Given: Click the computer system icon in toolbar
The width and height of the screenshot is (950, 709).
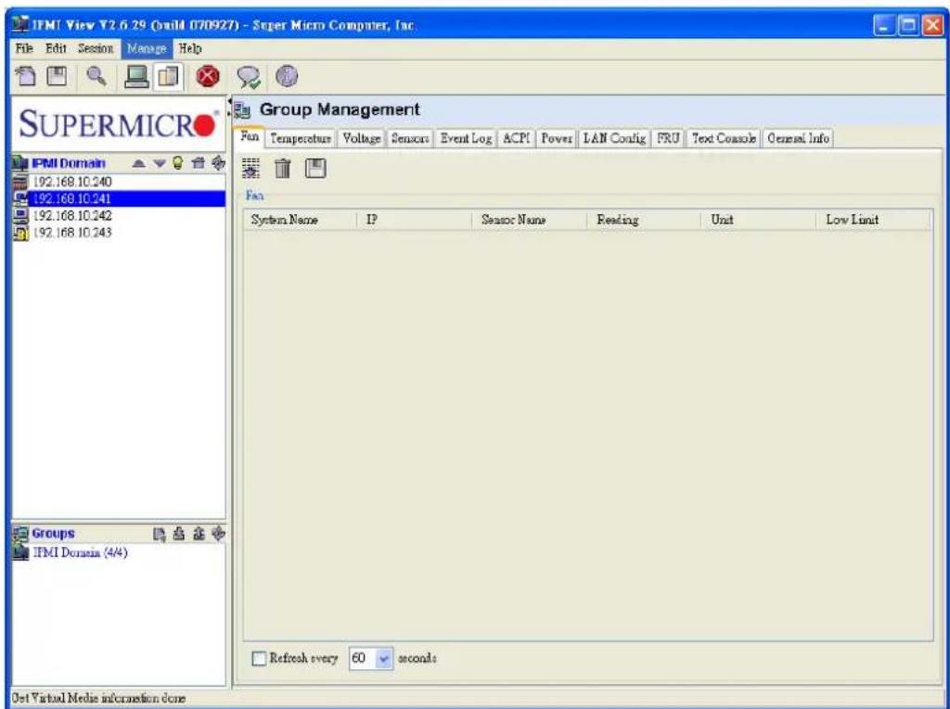Looking at the screenshot, I should coord(137,76).
